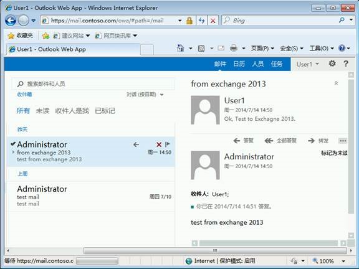Click the Bing search magnifier icon
The height and width of the screenshot is (269, 359).
342,20
